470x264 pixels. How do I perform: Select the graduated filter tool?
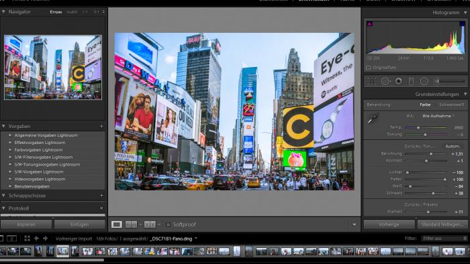tap(411, 81)
